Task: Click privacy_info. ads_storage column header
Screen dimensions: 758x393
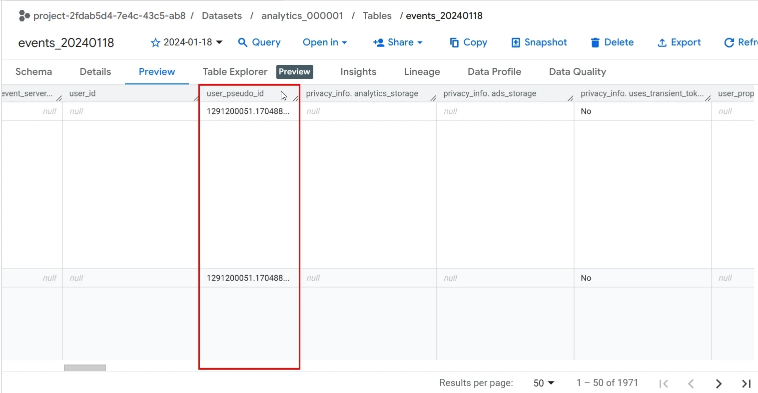Action: (490, 93)
